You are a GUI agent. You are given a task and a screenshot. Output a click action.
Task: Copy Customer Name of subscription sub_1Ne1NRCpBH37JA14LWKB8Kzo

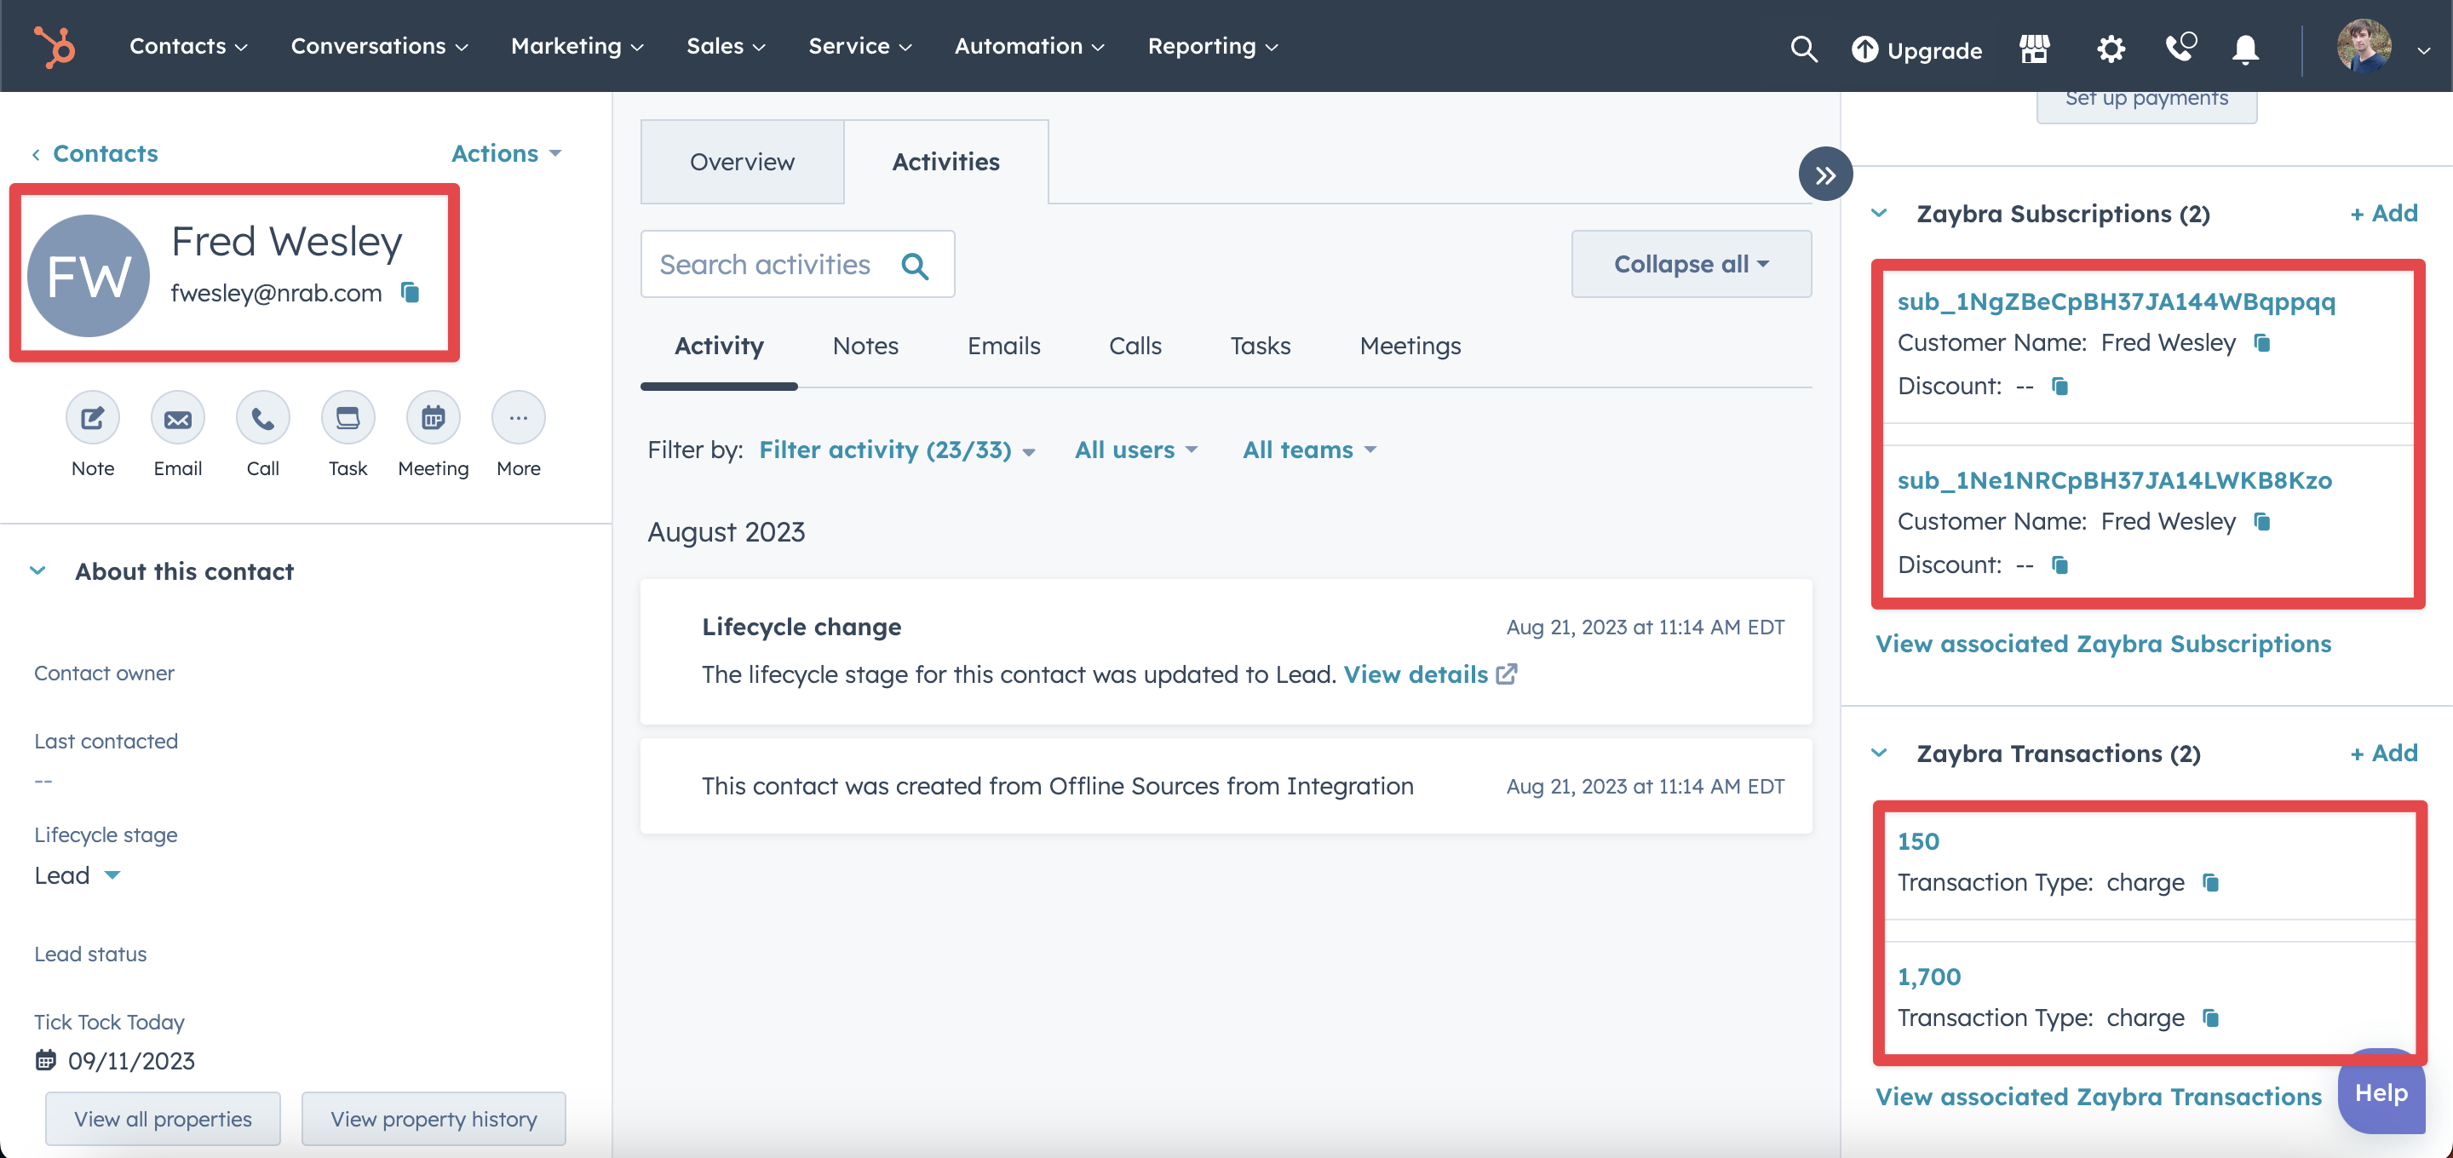click(x=2262, y=522)
